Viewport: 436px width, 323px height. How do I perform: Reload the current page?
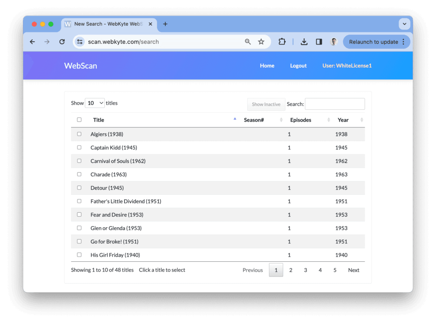[x=62, y=42]
